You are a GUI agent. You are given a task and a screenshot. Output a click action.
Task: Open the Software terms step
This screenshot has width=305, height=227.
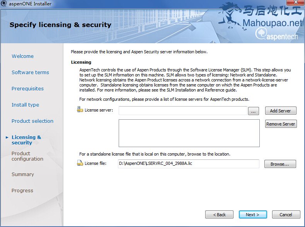pos(30,72)
